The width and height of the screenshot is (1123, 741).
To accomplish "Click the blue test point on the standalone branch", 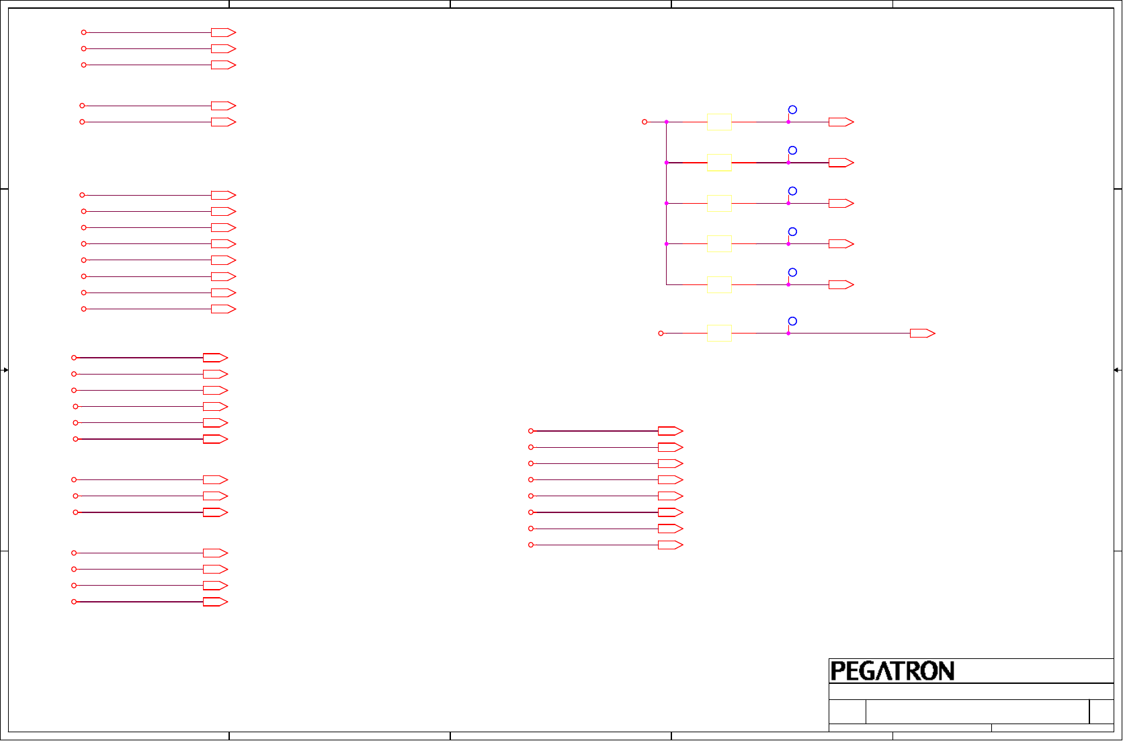I will [792, 321].
